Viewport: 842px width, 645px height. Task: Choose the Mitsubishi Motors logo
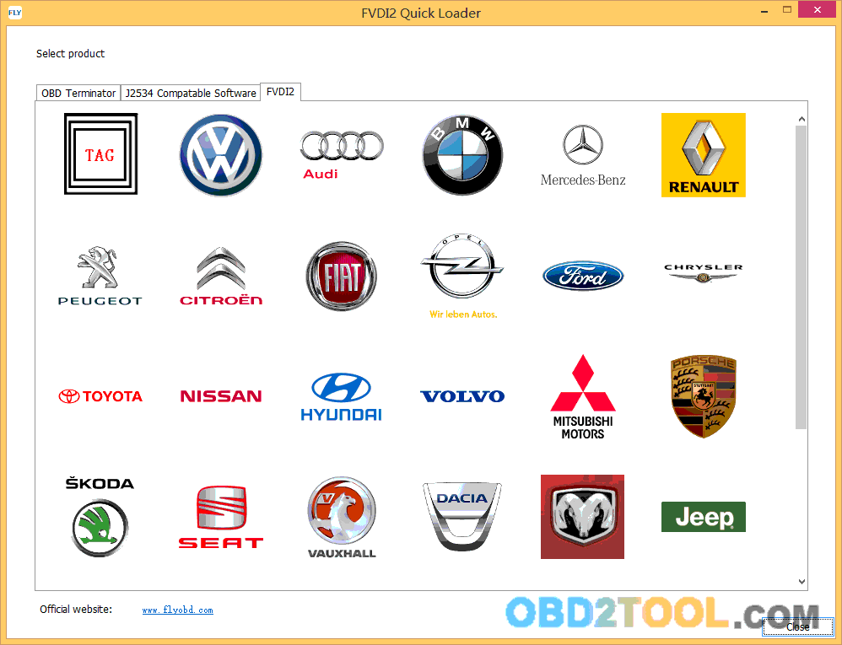583,396
